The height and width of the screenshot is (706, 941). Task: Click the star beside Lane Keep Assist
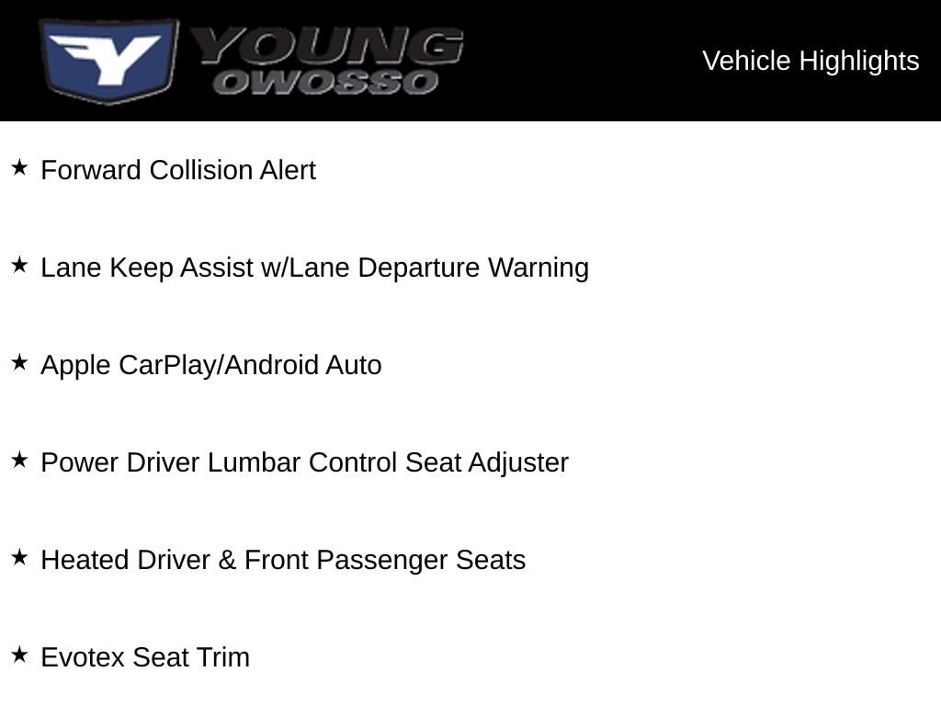point(20,265)
